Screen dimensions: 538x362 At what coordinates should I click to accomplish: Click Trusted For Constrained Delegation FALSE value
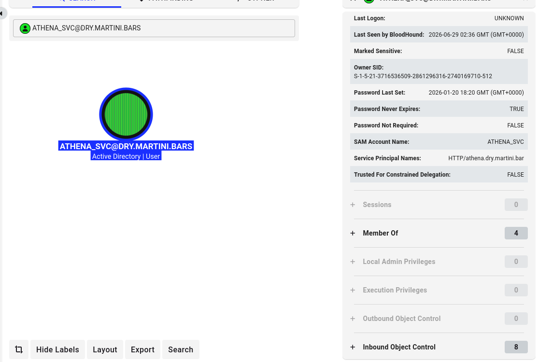[x=515, y=175]
